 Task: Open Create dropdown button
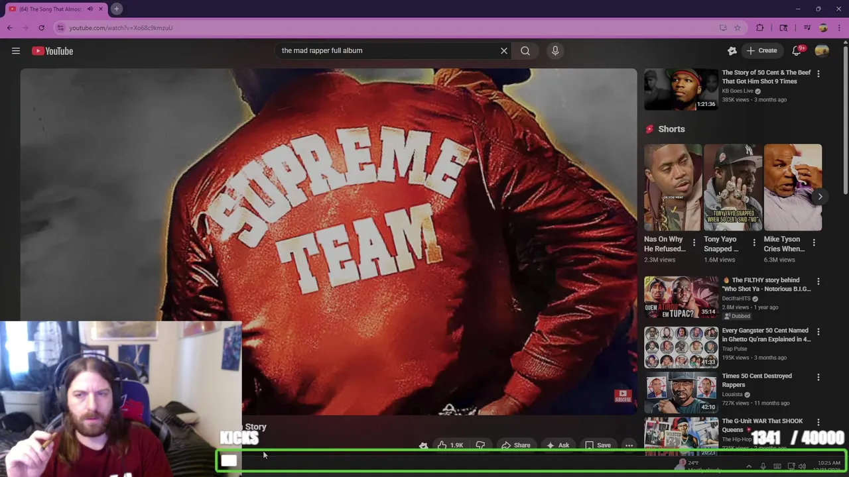[x=761, y=50]
